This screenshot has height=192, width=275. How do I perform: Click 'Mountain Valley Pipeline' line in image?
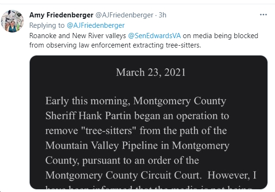tap(137, 145)
